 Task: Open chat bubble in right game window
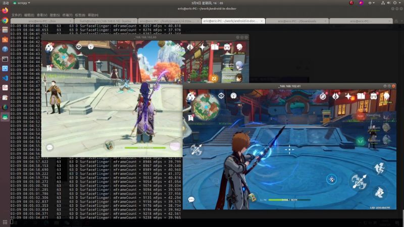click(191, 199)
